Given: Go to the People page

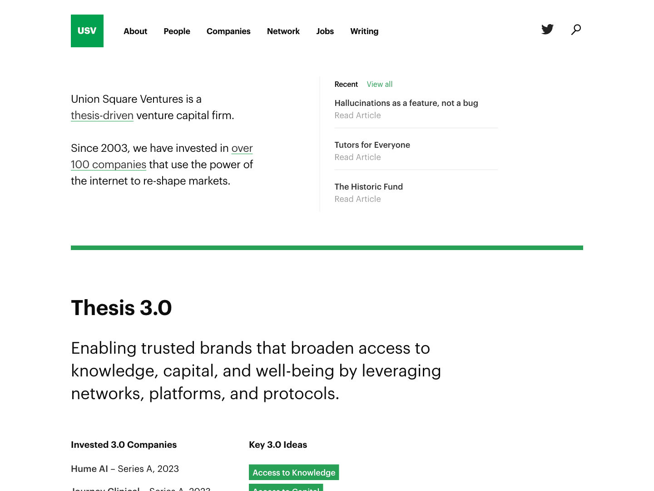Looking at the screenshot, I should tap(177, 31).
